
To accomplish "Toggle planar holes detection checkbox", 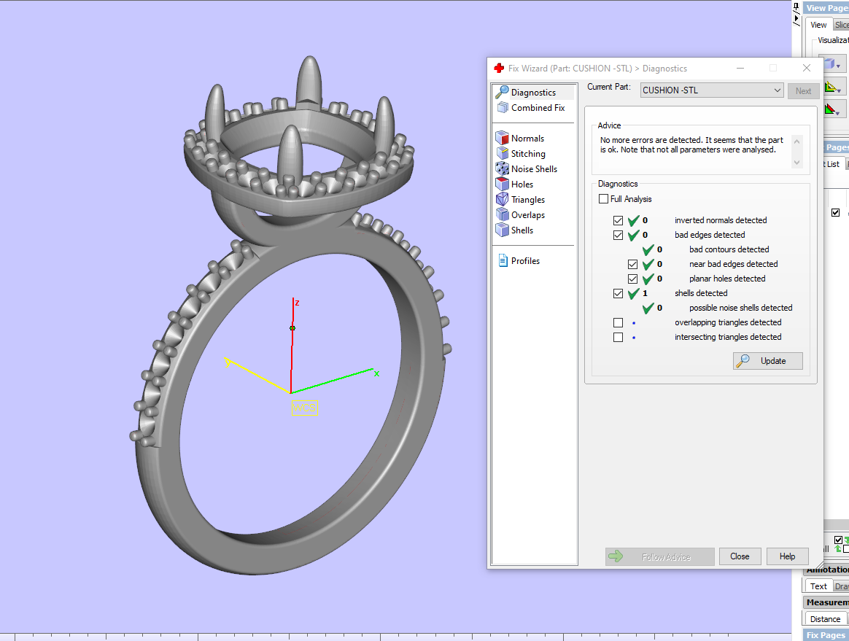I will coord(633,279).
